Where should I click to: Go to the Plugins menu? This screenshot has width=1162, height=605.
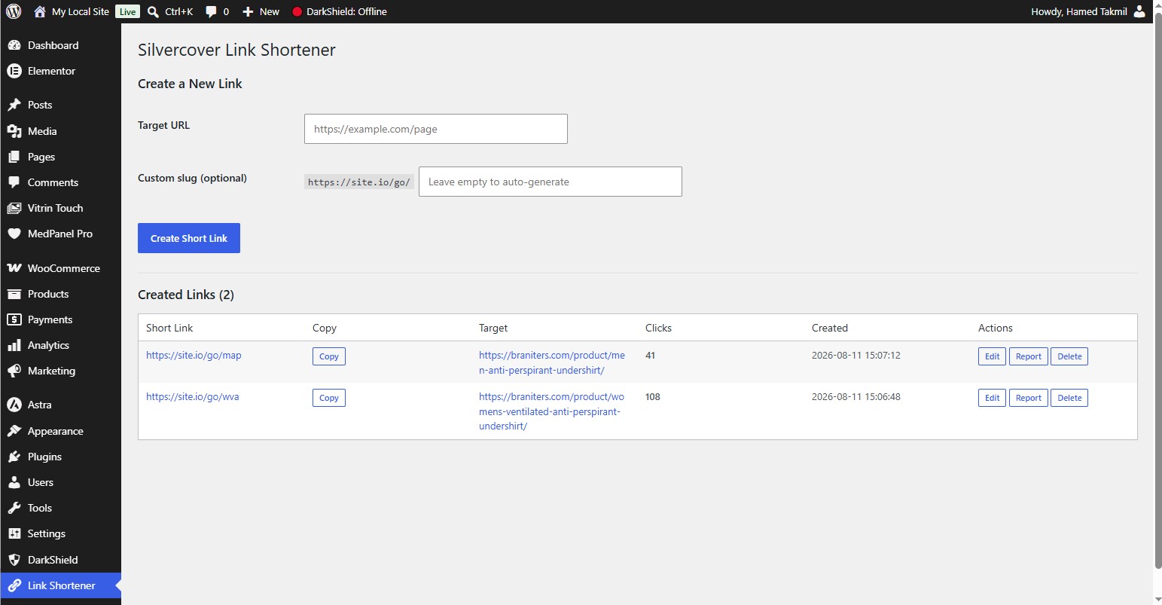click(60, 457)
